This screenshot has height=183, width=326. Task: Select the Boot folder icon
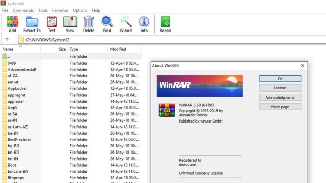[x=5, y=165]
